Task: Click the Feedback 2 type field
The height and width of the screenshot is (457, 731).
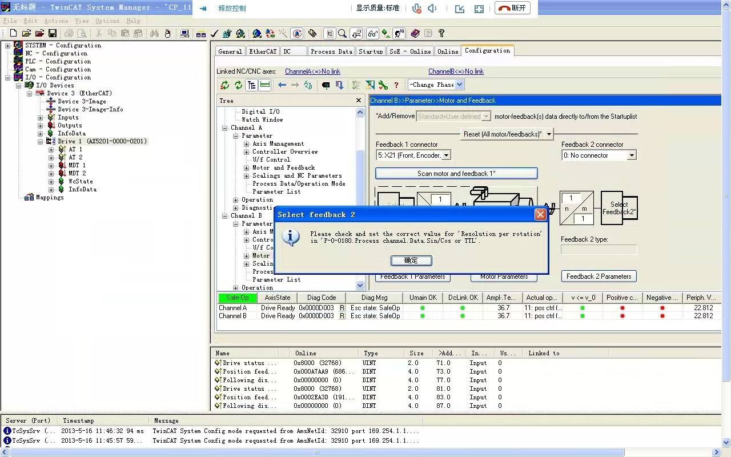Action: [599, 250]
